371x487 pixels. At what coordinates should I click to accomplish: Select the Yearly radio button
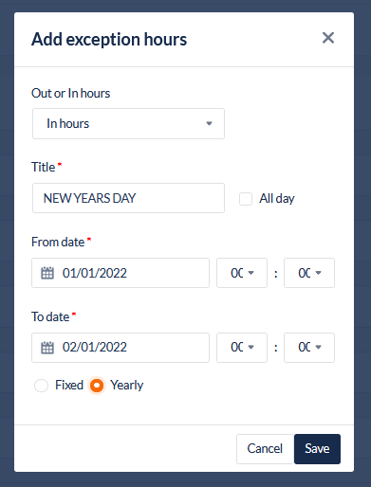click(x=97, y=386)
